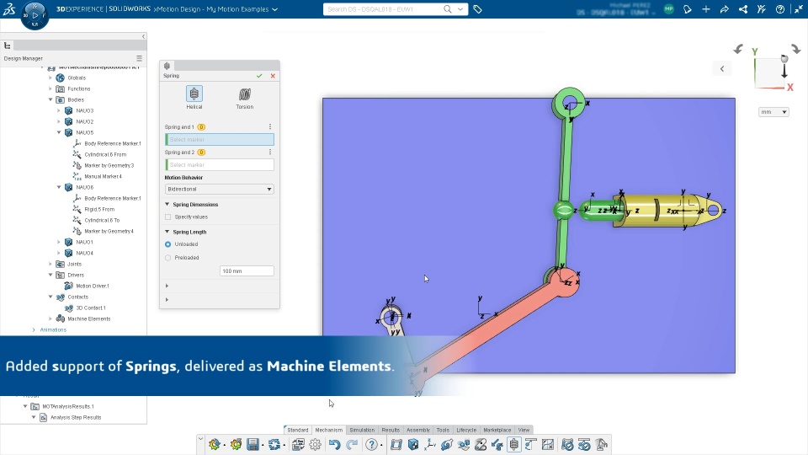808x455 pixels.
Task: Click the Redo arrow
Action: (352, 444)
